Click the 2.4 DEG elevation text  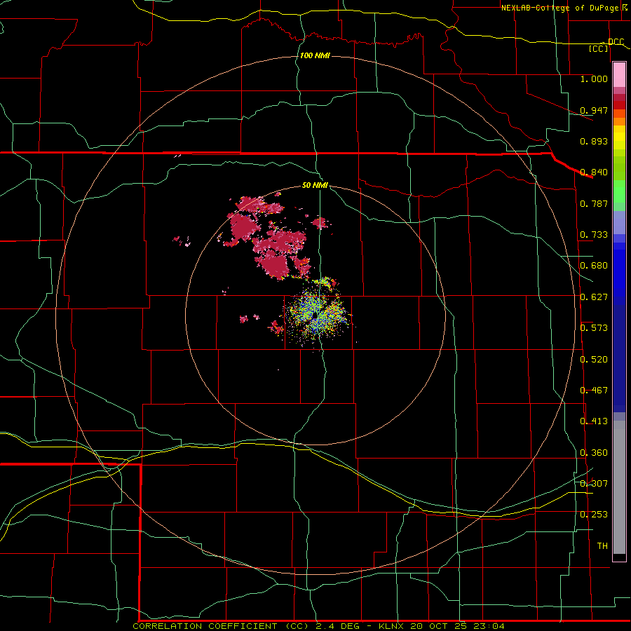point(337,626)
